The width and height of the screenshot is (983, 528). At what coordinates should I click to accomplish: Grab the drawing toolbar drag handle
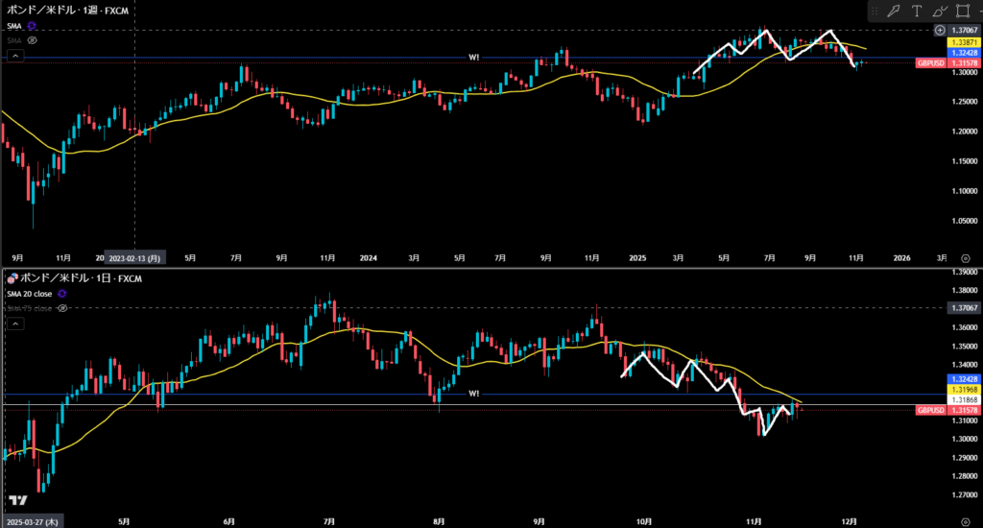click(x=875, y=12)
